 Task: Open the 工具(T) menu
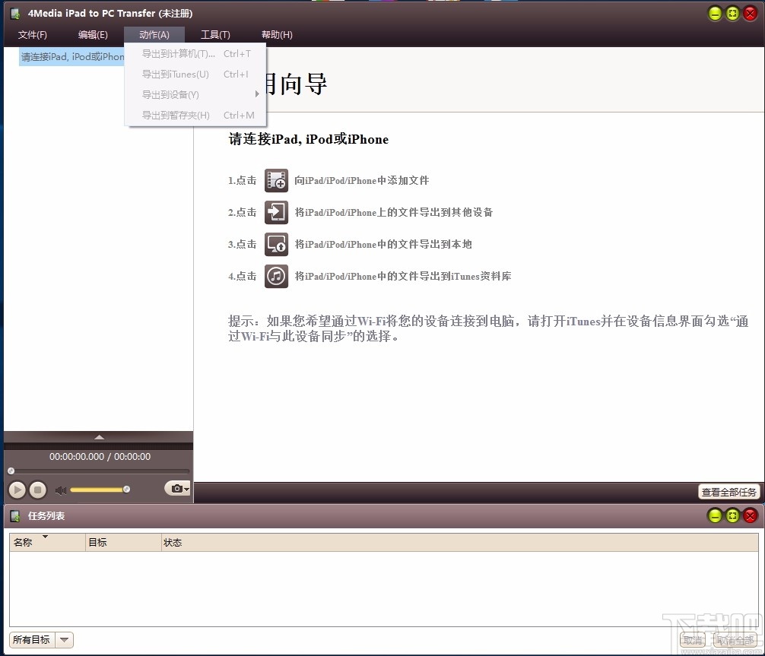(215, 34)
